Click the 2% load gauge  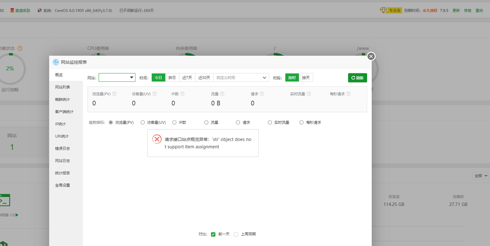[x=10, y=69]
